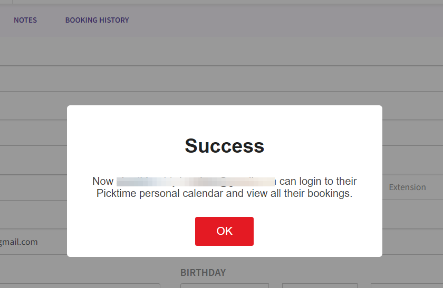Switch to the NOTES tab
The width and height of the screenshot is (443, 288).
click(25, 20)
